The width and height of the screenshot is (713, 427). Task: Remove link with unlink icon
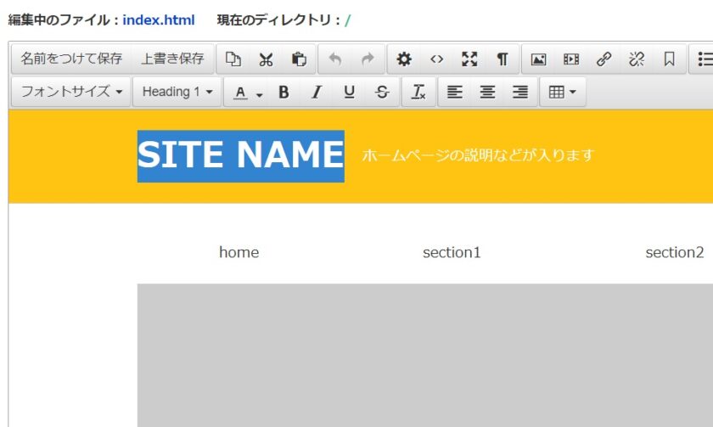(x=637, y=59)
